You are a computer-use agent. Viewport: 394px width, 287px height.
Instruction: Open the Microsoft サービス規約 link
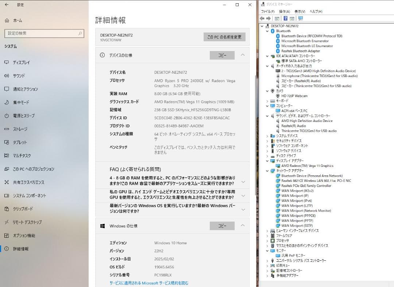point(149,283)
